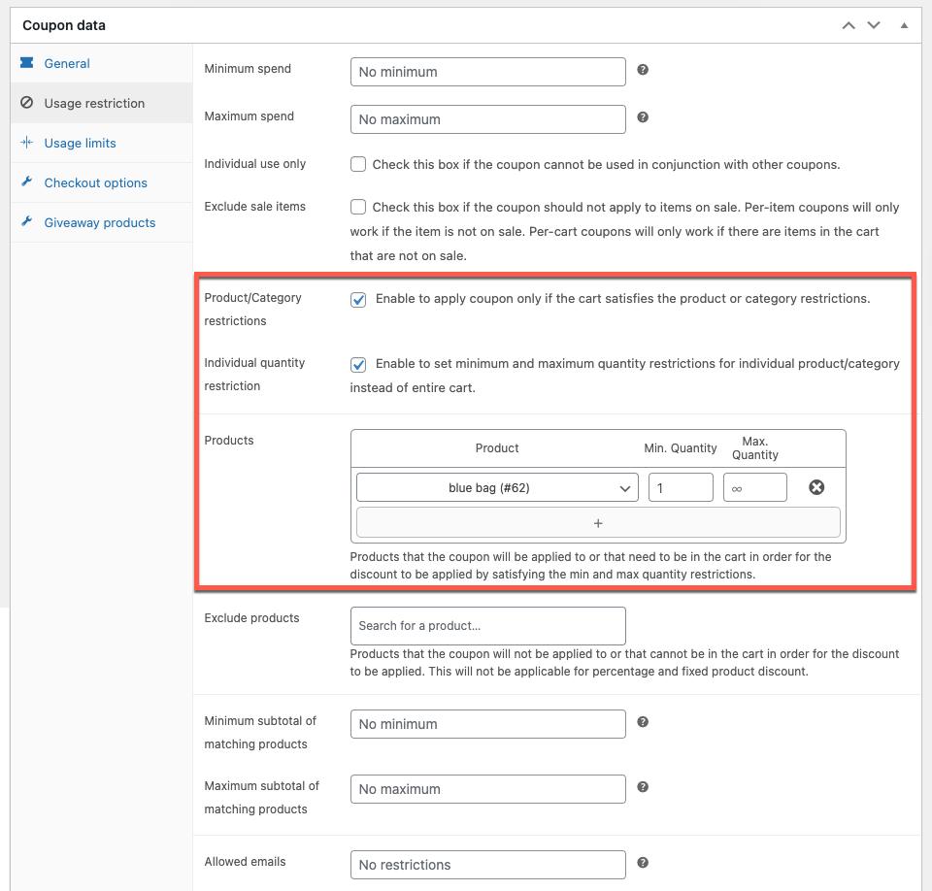Focus Maximum subtotal of matching products field
The image size is (932, 891).
point(488,789)
